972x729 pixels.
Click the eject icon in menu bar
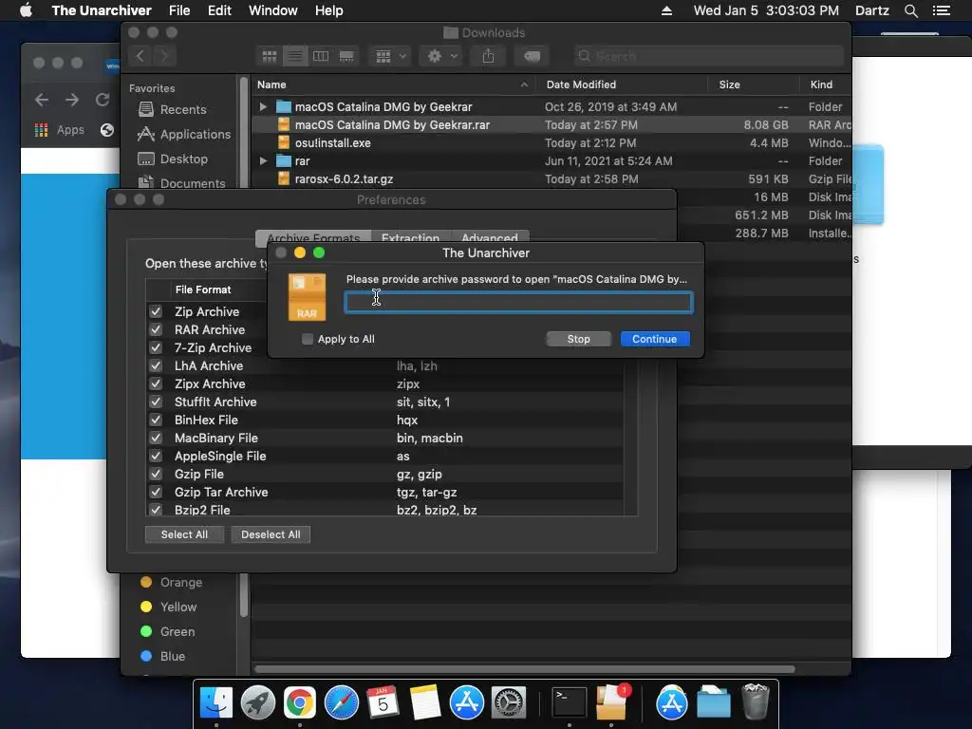[666, 10]
